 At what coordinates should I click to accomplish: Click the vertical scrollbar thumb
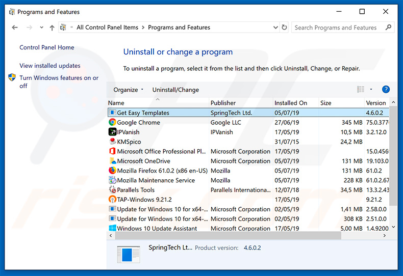393,156
